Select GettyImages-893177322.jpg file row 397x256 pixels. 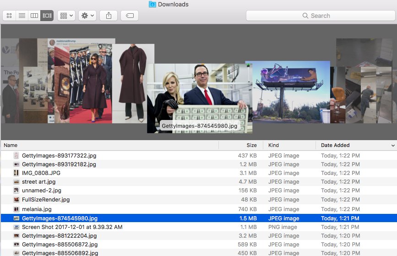(199, 155)
